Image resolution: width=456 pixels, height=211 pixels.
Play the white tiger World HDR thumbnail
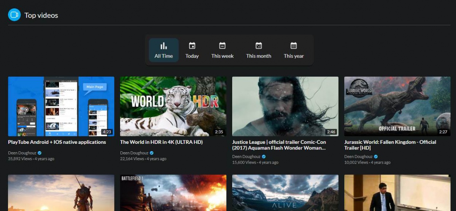[173, 106]
